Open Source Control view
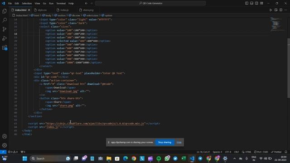Viewport: 290px width, 163px height. [x=5, y=29]
